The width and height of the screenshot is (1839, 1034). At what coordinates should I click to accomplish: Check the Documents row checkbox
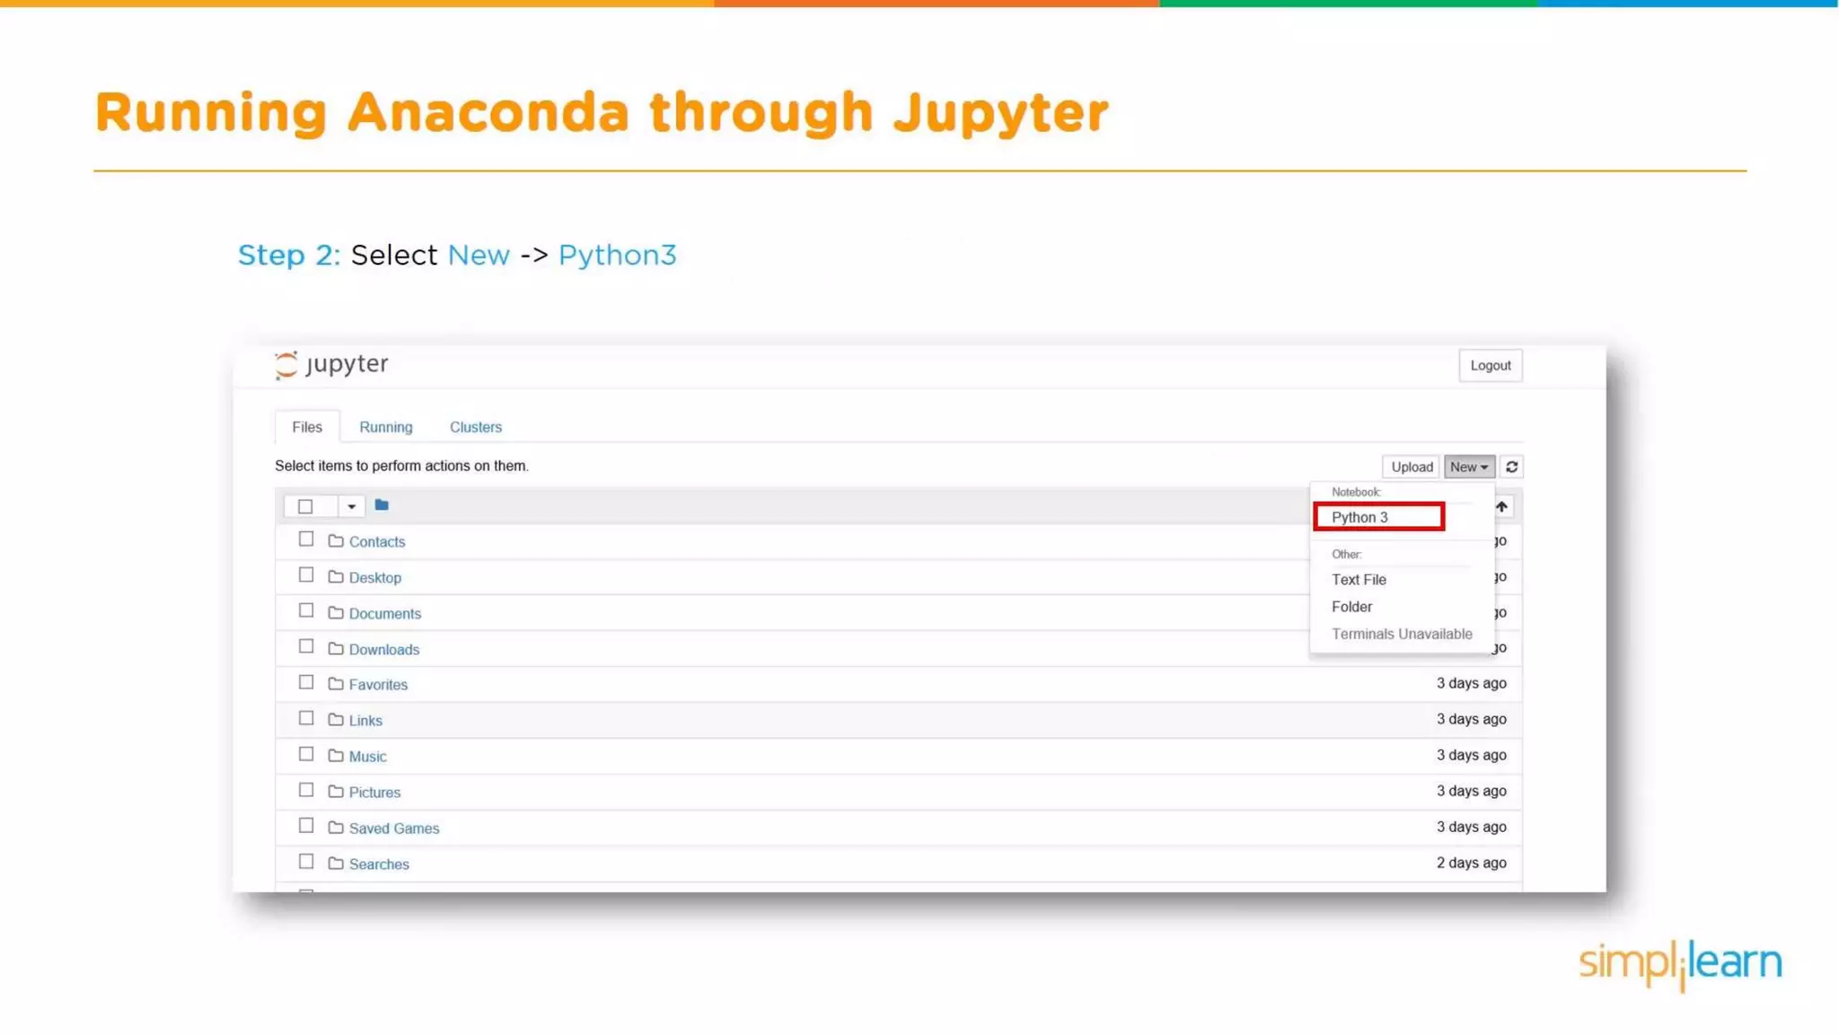pyautogui.click(x=306, y=611)
